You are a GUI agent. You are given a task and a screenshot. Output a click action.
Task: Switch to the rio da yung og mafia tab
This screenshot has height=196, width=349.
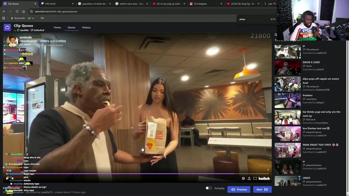pyautogui.click(x=168, y=4)
